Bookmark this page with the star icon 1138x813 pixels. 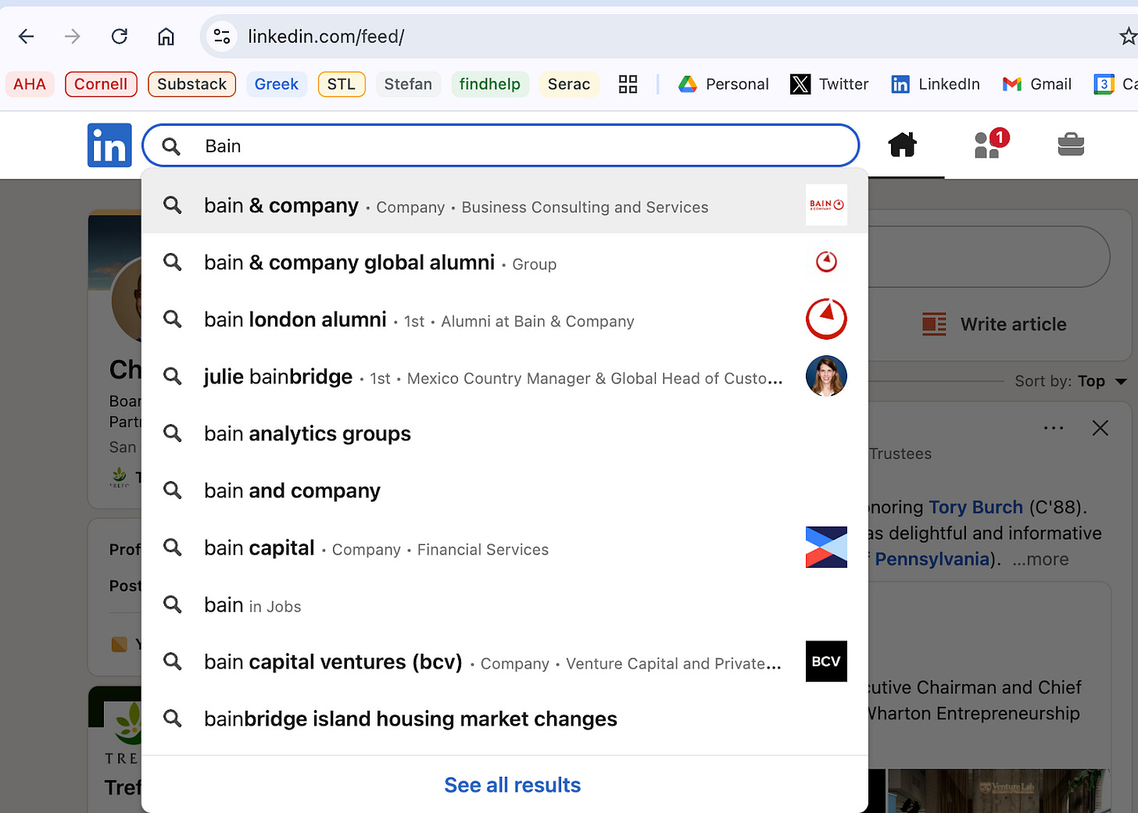coord(1128,36)
